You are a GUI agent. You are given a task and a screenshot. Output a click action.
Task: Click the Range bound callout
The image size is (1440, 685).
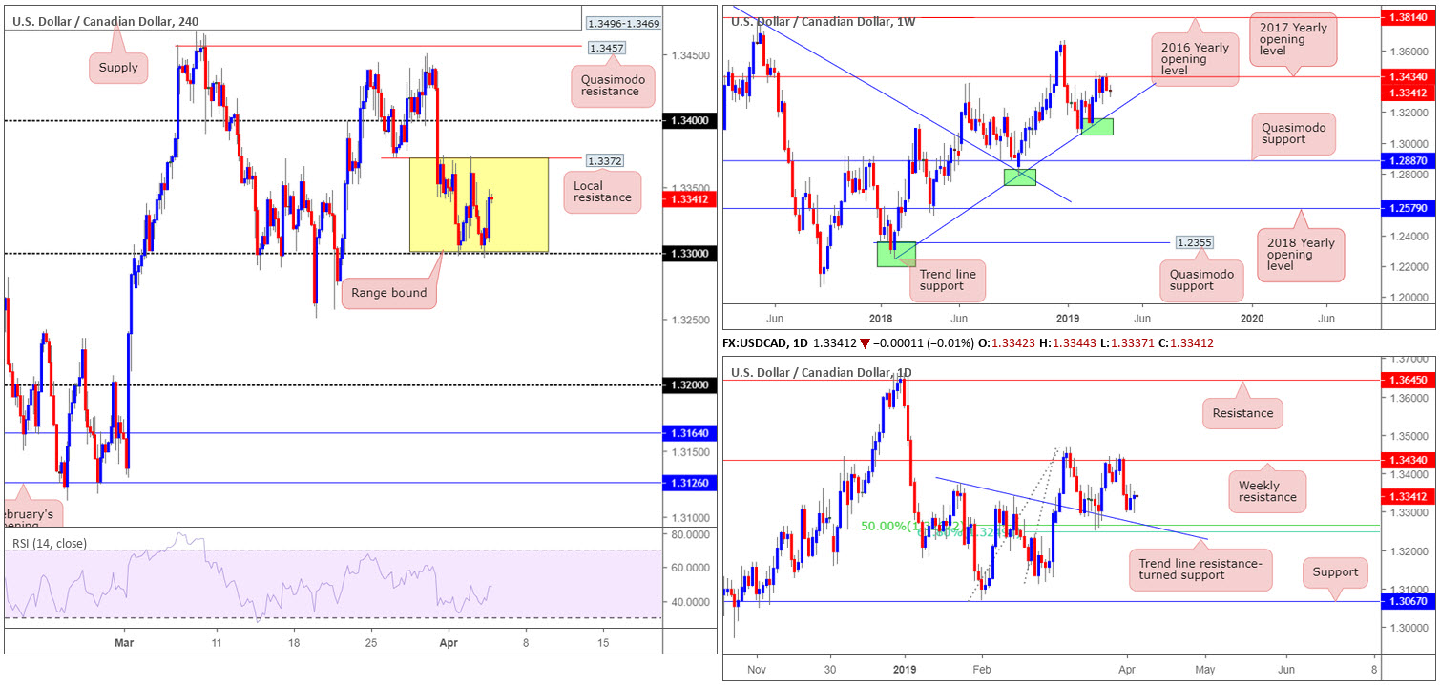click(388, 293)
